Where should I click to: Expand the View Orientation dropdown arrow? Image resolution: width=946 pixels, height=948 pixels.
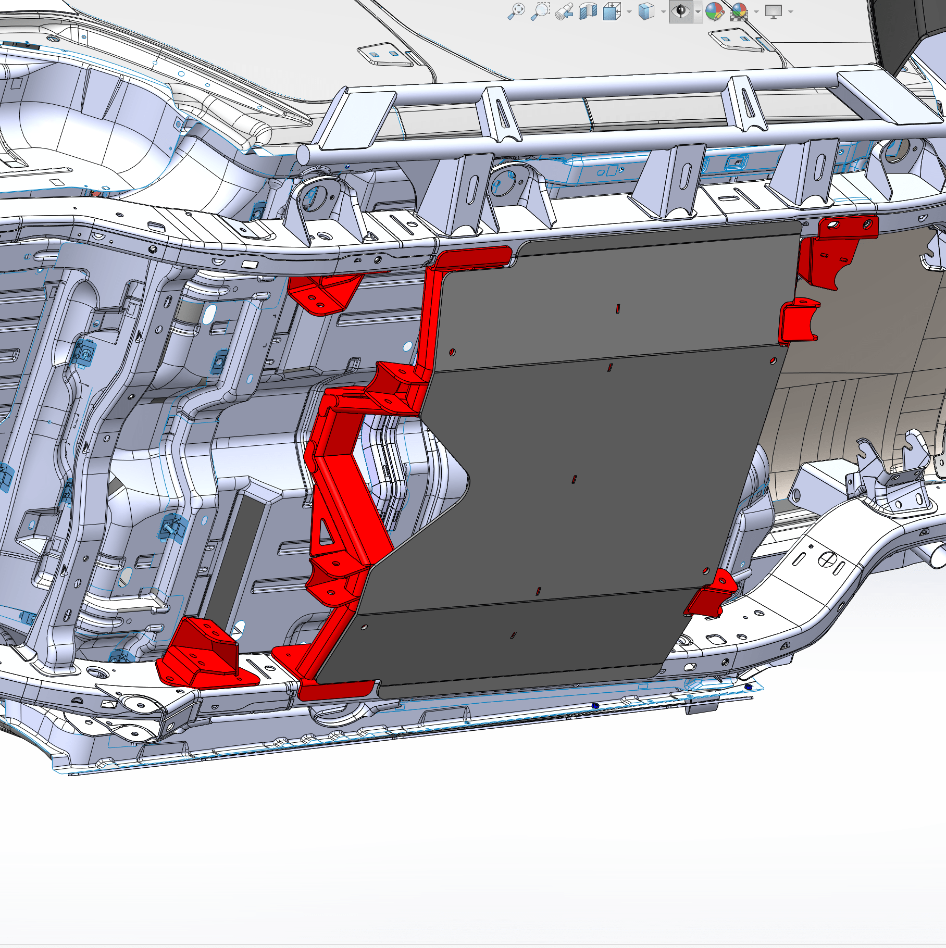629,11
